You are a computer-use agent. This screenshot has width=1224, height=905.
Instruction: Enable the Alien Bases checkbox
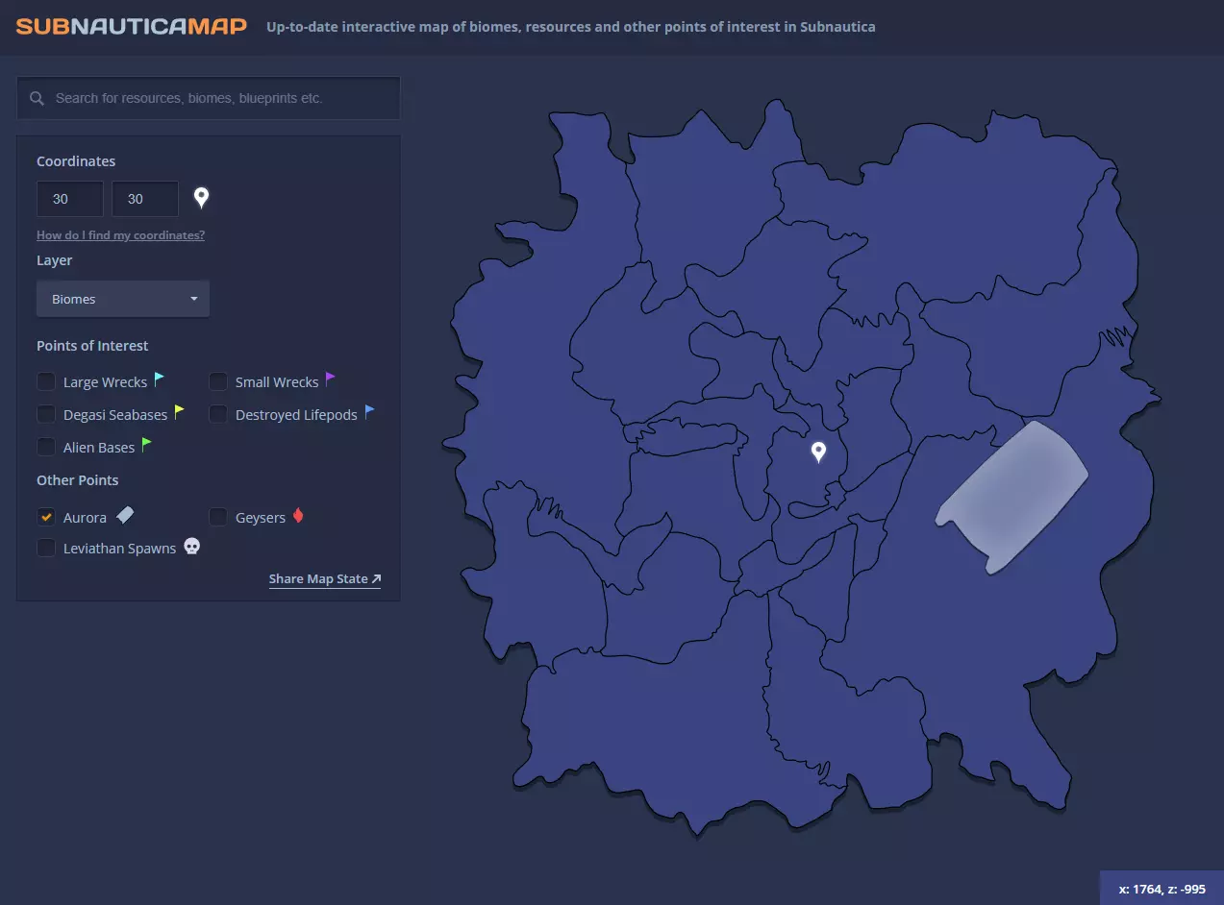coord(46,448)
